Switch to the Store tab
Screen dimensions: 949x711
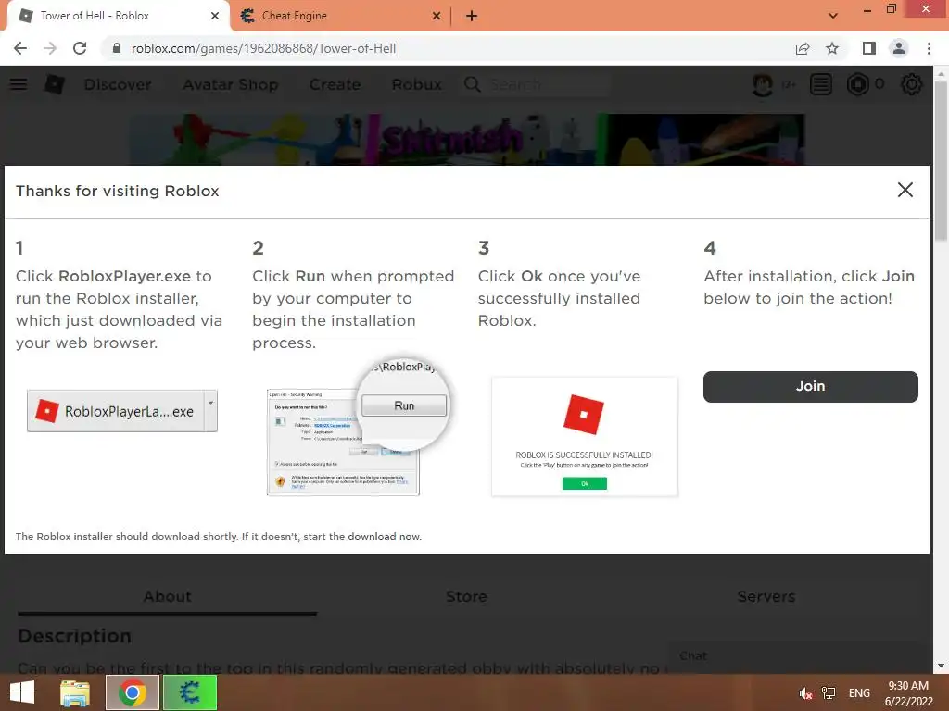click(467, 597)
